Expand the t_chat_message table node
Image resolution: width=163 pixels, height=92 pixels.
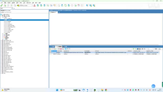(x=4, y=26)
